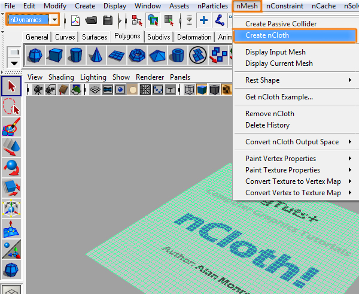Switch to the Deformation shelf tab
This screenshot has width=359, height=294.
coord(194,37)
